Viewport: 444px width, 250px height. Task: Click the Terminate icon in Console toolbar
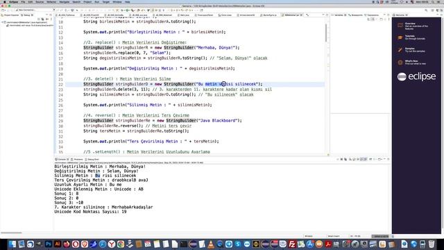[338, 159]
